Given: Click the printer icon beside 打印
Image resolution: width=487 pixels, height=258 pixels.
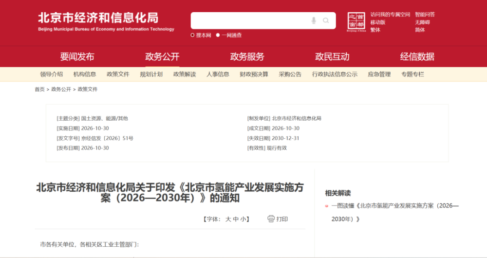Looking at the screenshot, I should point(271,219).
